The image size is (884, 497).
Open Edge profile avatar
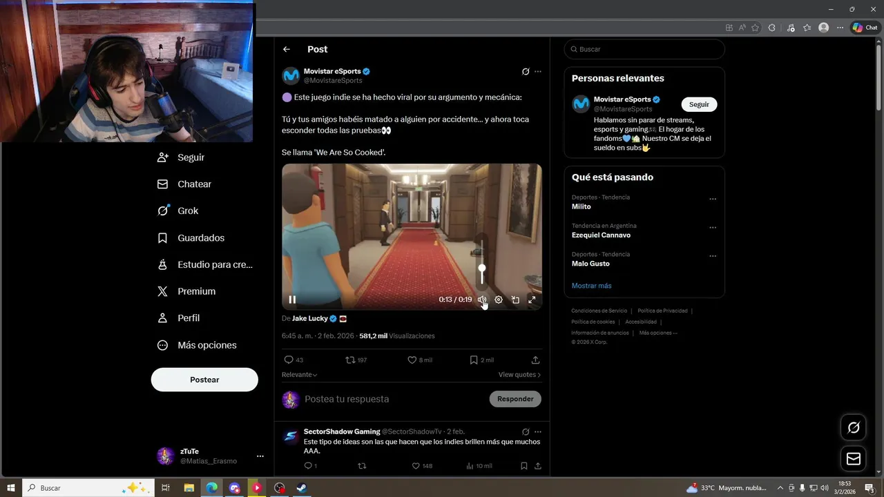click(823, 28)
